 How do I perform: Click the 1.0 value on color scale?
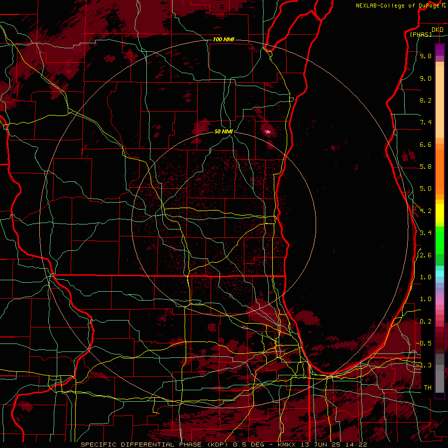pyautogui.click(x=426, y=299)
